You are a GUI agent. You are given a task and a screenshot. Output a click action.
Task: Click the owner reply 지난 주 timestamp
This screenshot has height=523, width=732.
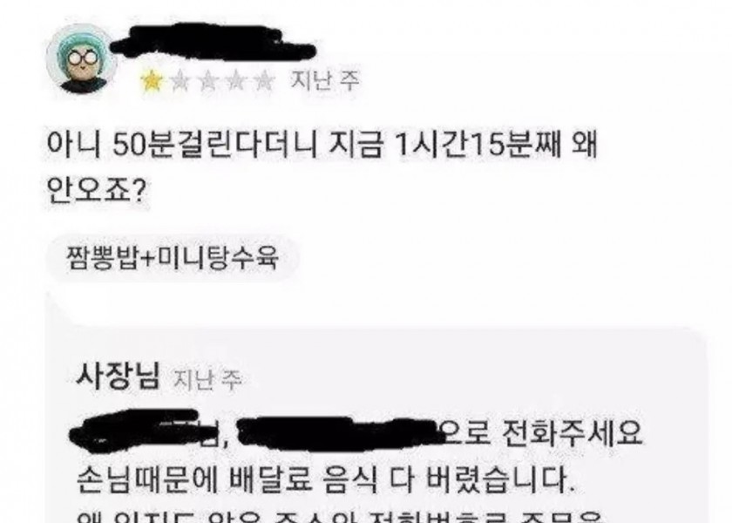pos(207,379)
